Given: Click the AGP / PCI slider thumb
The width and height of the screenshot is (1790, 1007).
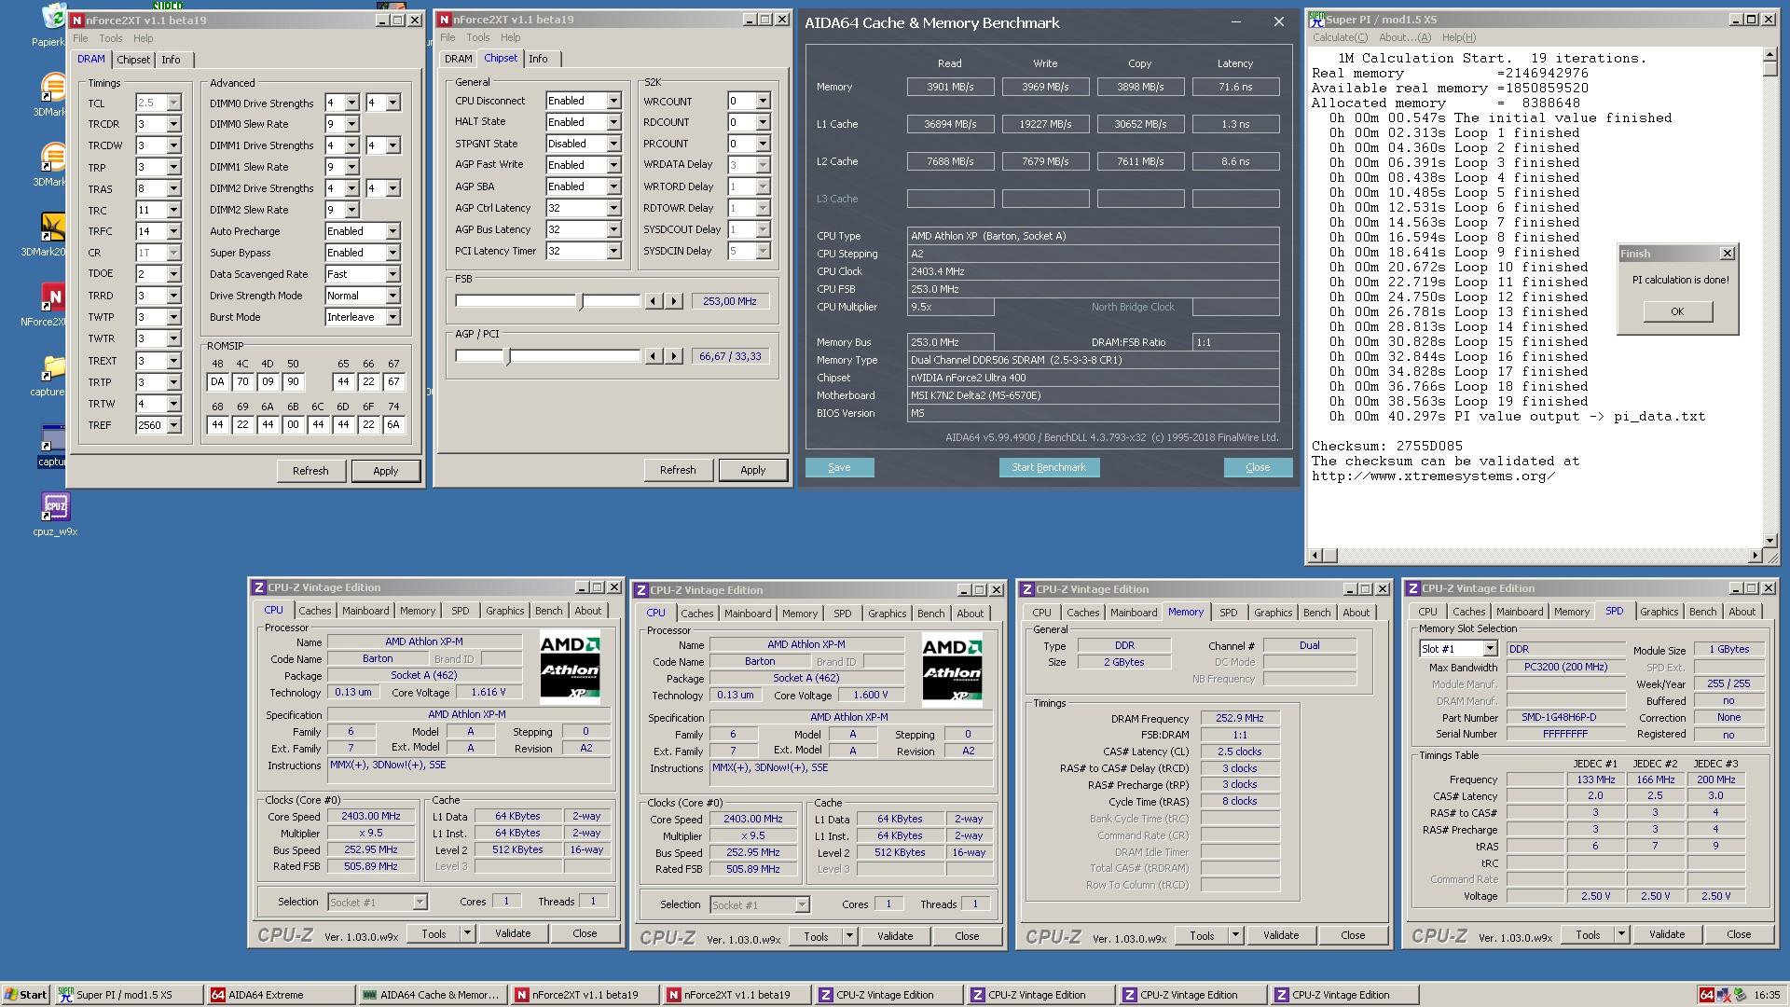Looking at the screenshot, I should click(508, 356).
